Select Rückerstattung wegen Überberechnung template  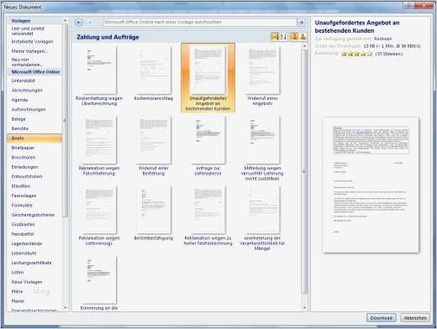pyautogui.click(x=99, y=76)
